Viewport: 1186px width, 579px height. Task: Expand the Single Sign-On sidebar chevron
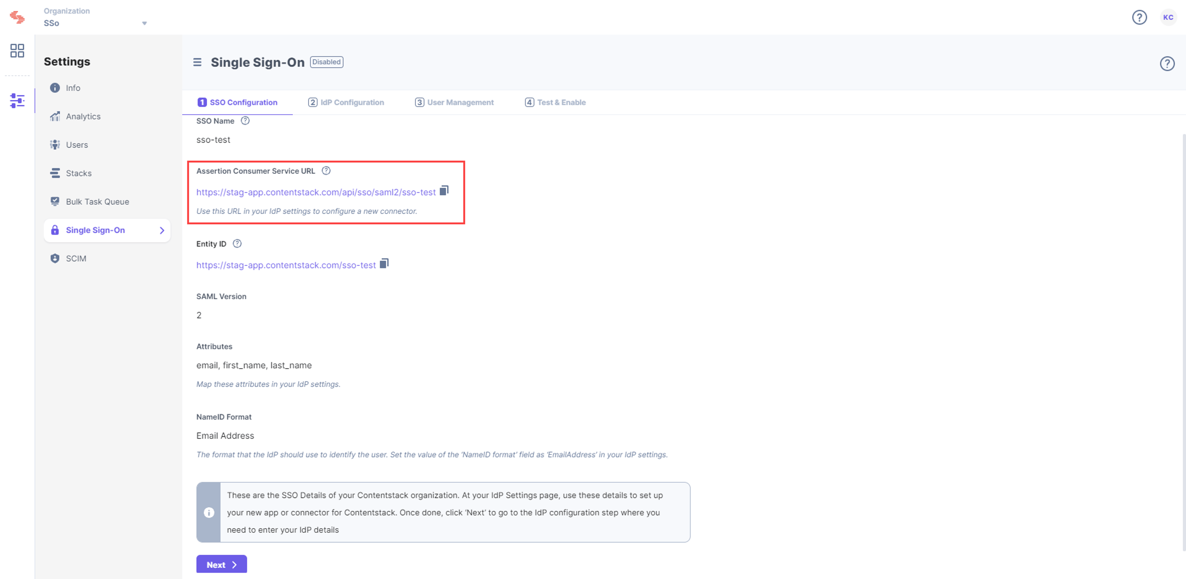[162, 230]
